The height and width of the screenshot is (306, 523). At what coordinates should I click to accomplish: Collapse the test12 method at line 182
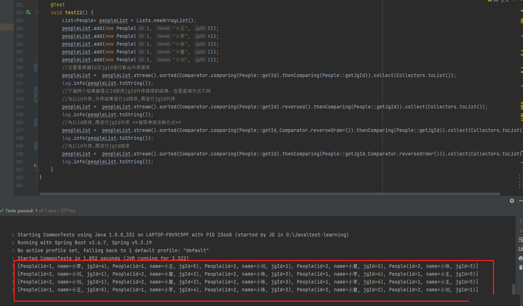37,12
